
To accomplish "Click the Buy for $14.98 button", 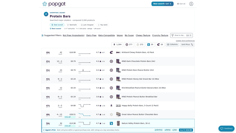I will [x=186, y=130].
